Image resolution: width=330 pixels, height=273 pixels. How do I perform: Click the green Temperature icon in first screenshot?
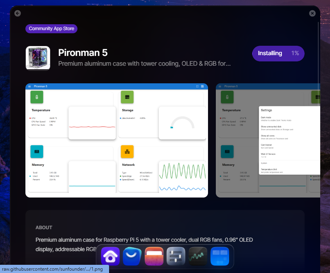tap(37, 97)
